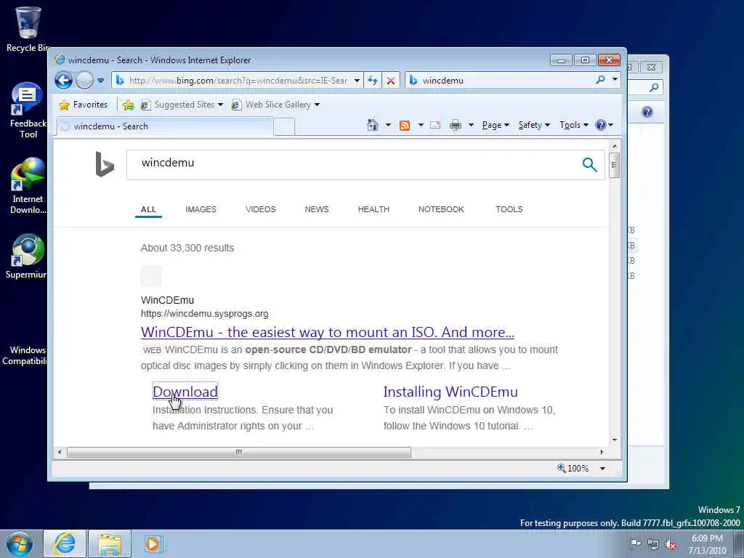
Task: Click the Download sublink
Action: [185, 392]
